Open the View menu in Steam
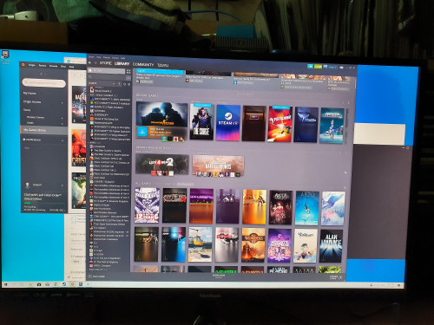 coord(99,57)
